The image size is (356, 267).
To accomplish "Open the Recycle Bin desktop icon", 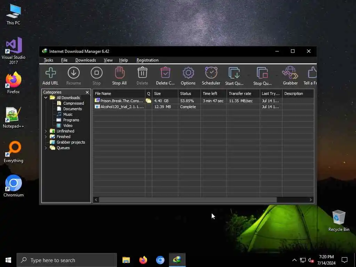I will [x=339, y=220].
